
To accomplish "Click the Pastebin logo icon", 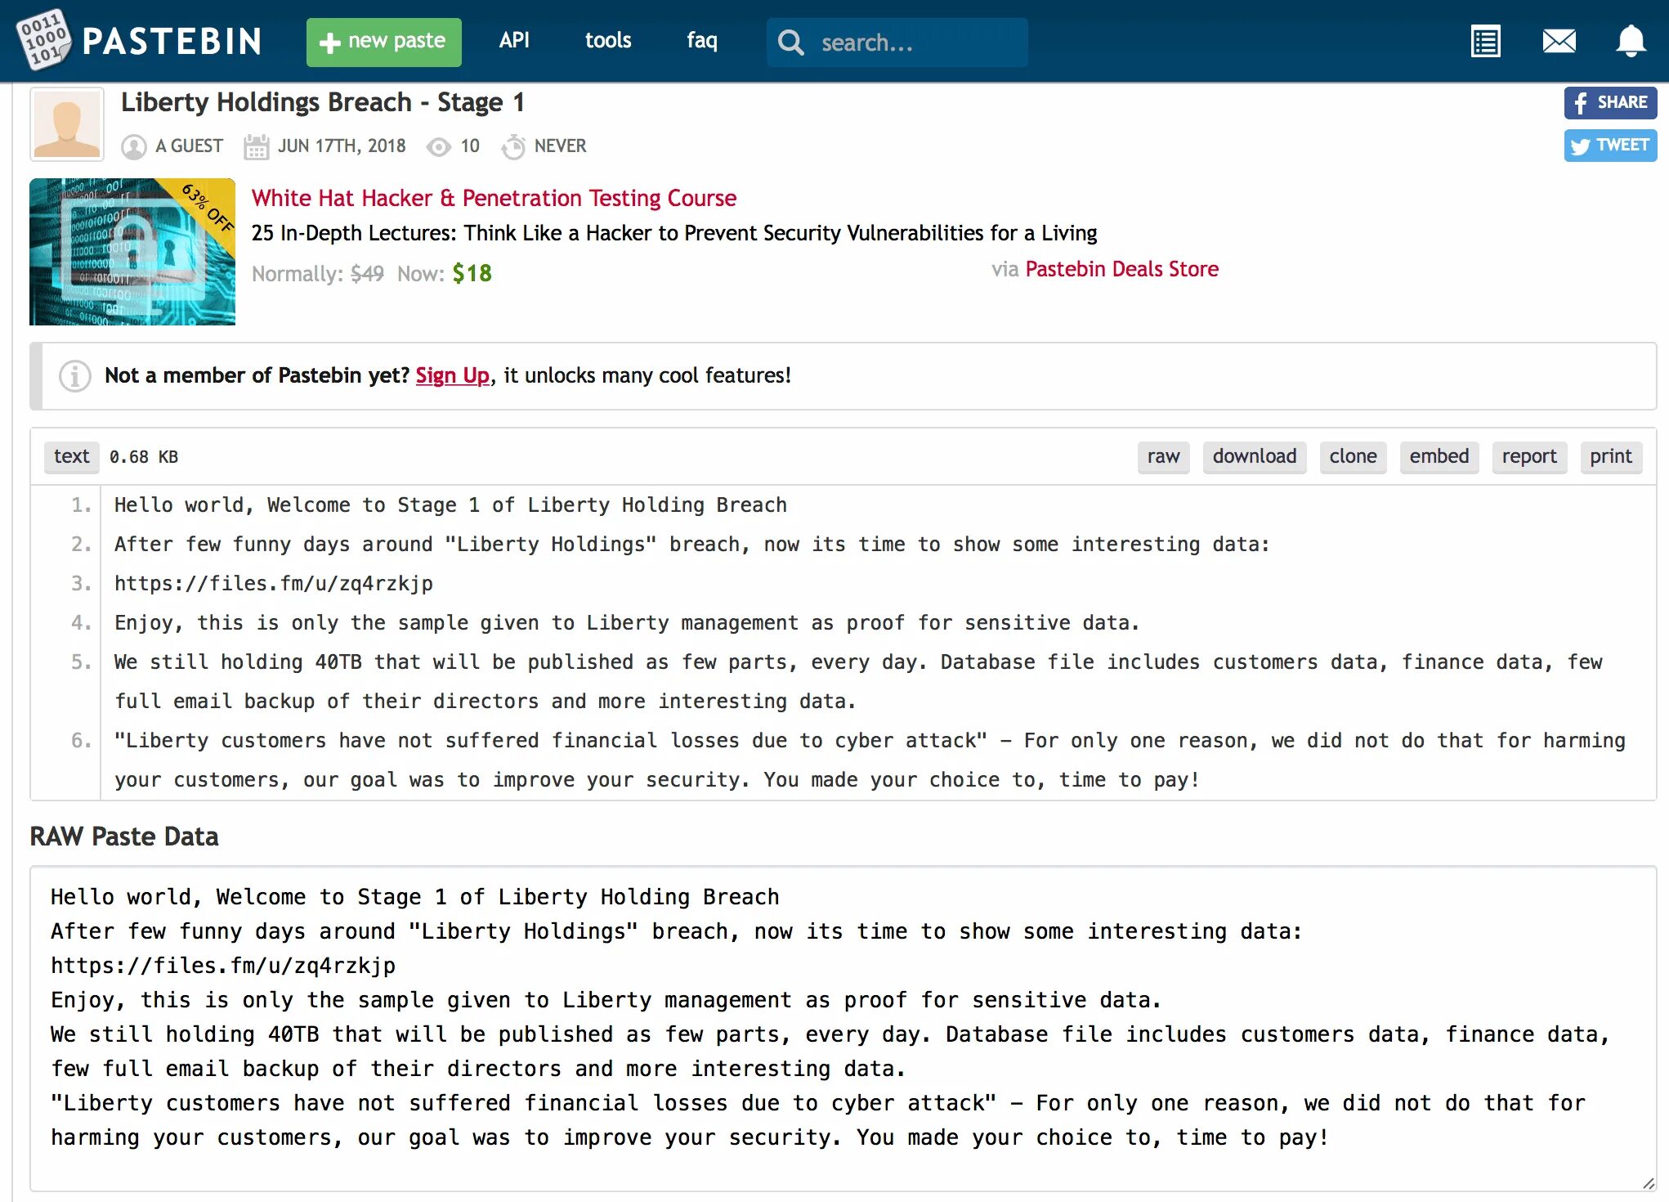I will coord(44,38).
